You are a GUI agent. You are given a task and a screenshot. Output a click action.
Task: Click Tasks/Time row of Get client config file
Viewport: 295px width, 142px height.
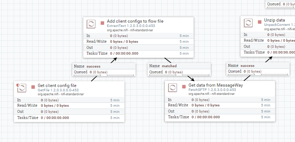(x=69, y=118)
